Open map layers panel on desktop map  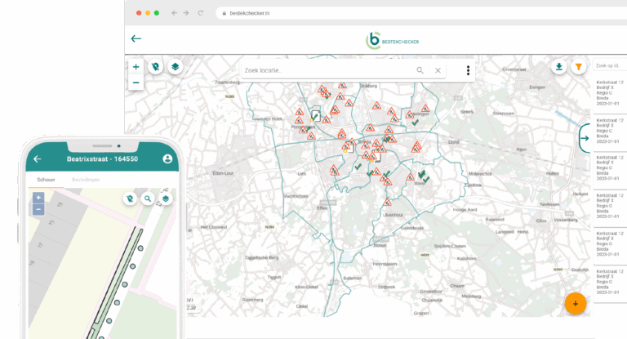coord(175,67)
